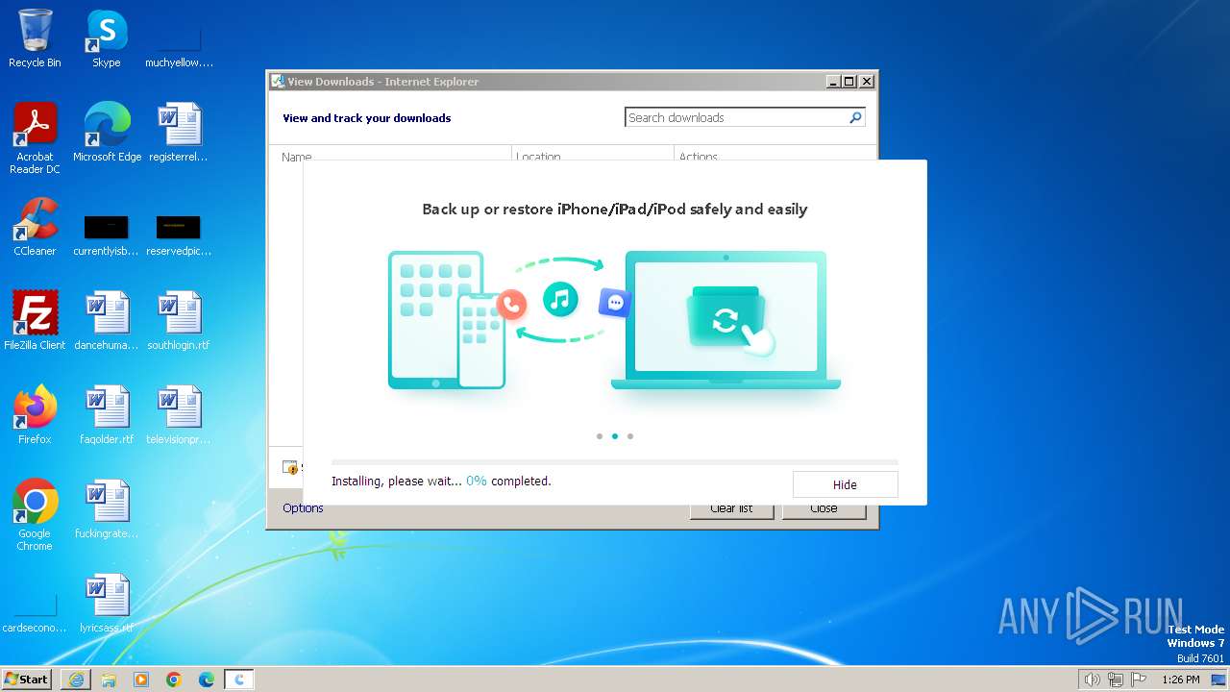The width and height of the screenshot is (1230, 692).
Task: Open Windows Explorer folder in taskbar
Action: click(x=109, y=680)
